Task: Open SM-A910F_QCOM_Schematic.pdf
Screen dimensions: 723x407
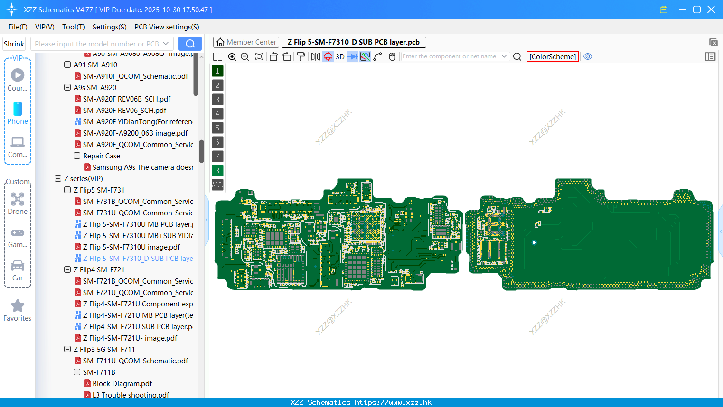Action: click(135, 76)
